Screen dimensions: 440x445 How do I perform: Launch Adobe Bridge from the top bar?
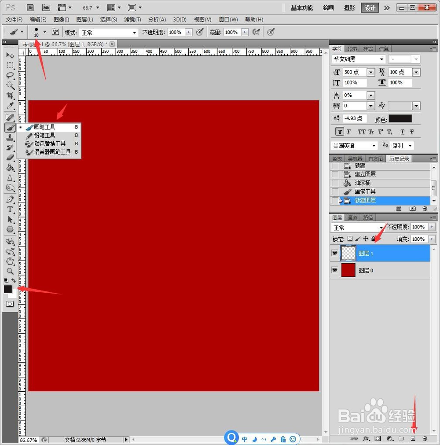coord(31,7)
